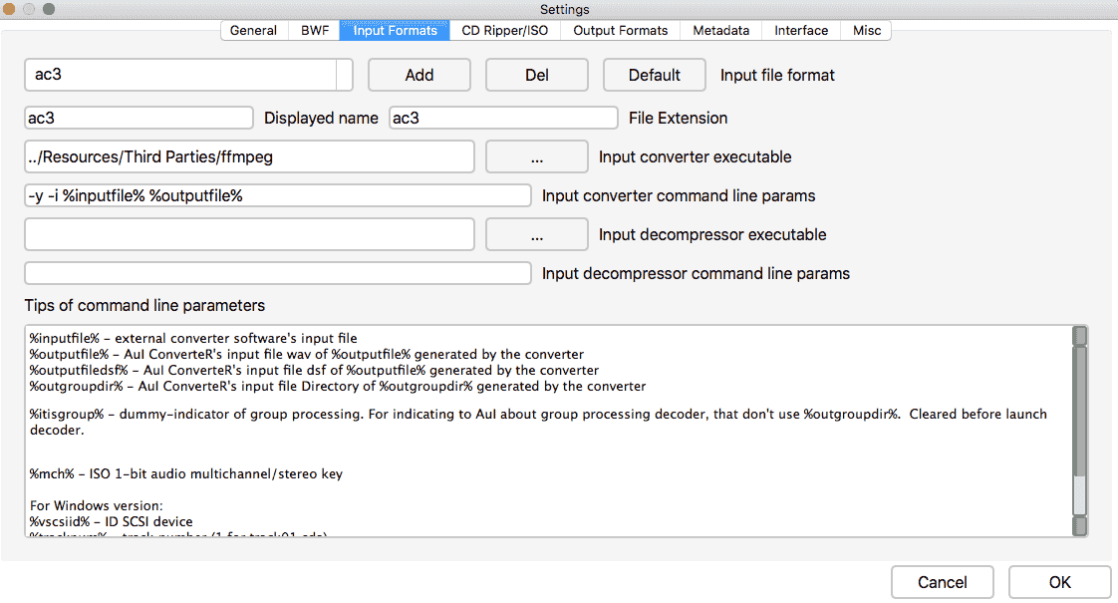Click the Input converter executable path field
The width and height of the screenshot is (1118, 603).
(x=249, y=157)
